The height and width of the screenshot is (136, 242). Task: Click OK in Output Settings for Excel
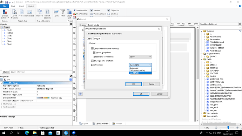(134, 84)
